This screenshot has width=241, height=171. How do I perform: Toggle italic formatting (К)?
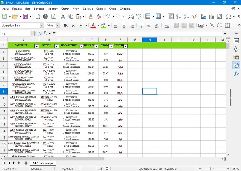pyautogui.click(x=73, y=25)
